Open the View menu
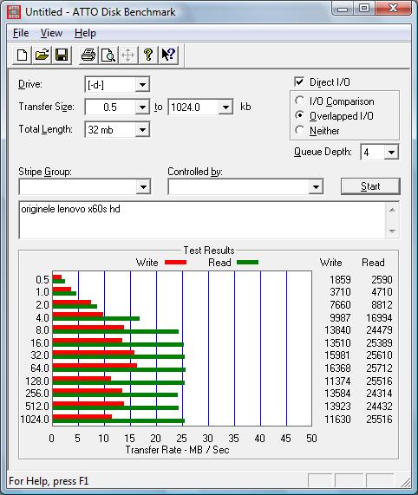The width and height of the screenshot is (418, 495). point(51,33)
